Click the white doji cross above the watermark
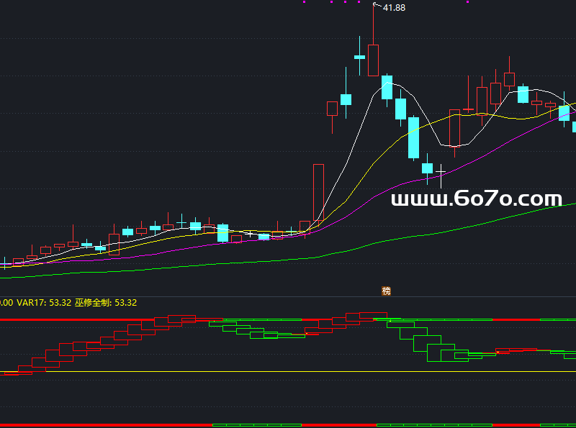 tap(440, 171)
